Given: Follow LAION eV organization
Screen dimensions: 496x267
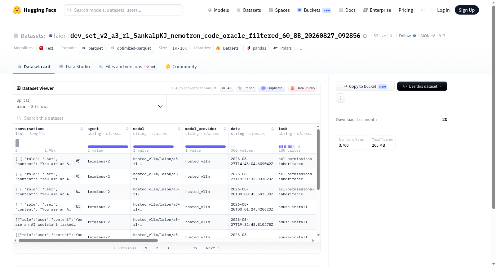Looking at the screenshot, I should point(417,36).
